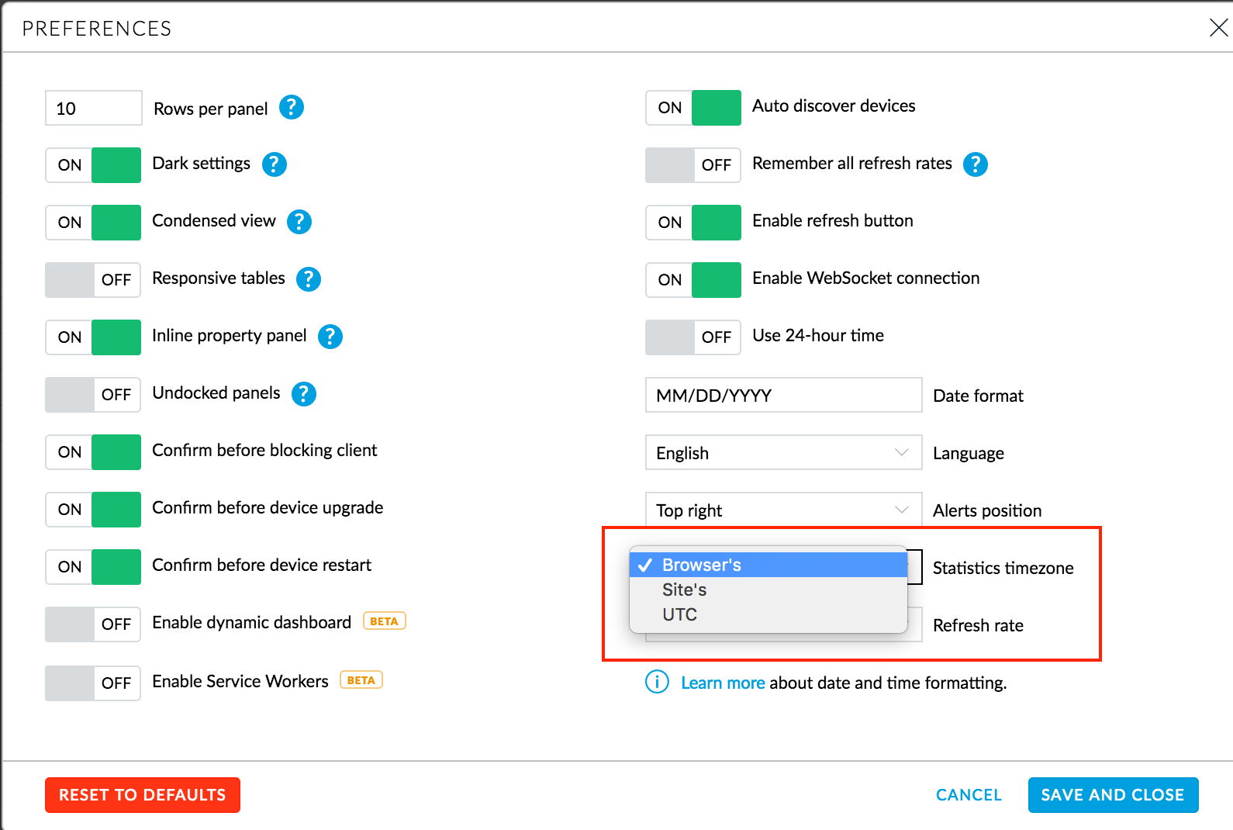1233x830 pixels.
Task: Click help icon beside Dark settings
Action: click(x=275, y=164)
